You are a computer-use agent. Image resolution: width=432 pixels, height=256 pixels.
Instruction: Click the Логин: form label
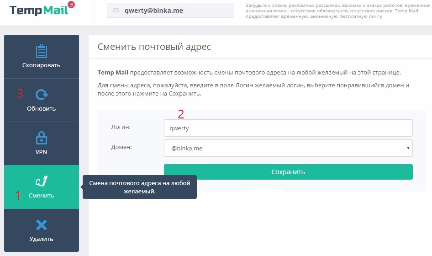(121, 127)
